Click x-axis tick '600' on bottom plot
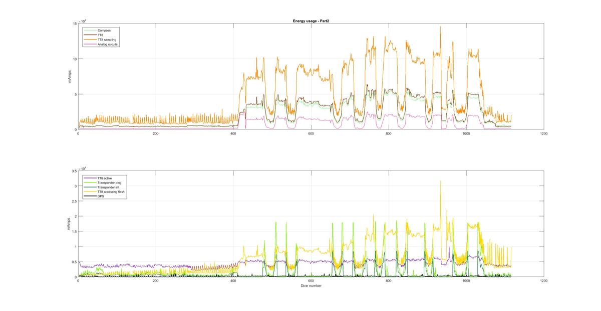This screenshot has width=601, height=311. (311, 281)
